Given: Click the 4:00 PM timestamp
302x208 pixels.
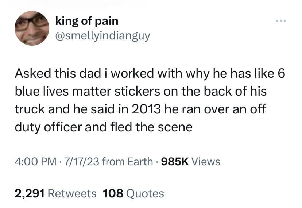Looking at the screenshot, I should click(x=32, y=161).
